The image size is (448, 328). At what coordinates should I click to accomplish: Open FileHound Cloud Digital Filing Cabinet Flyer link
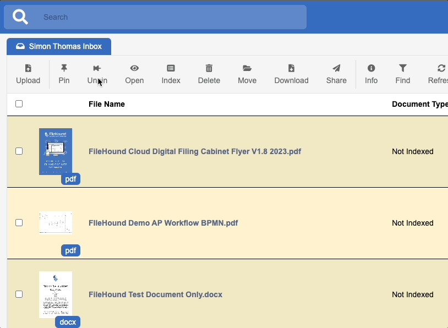click(195, 151)
